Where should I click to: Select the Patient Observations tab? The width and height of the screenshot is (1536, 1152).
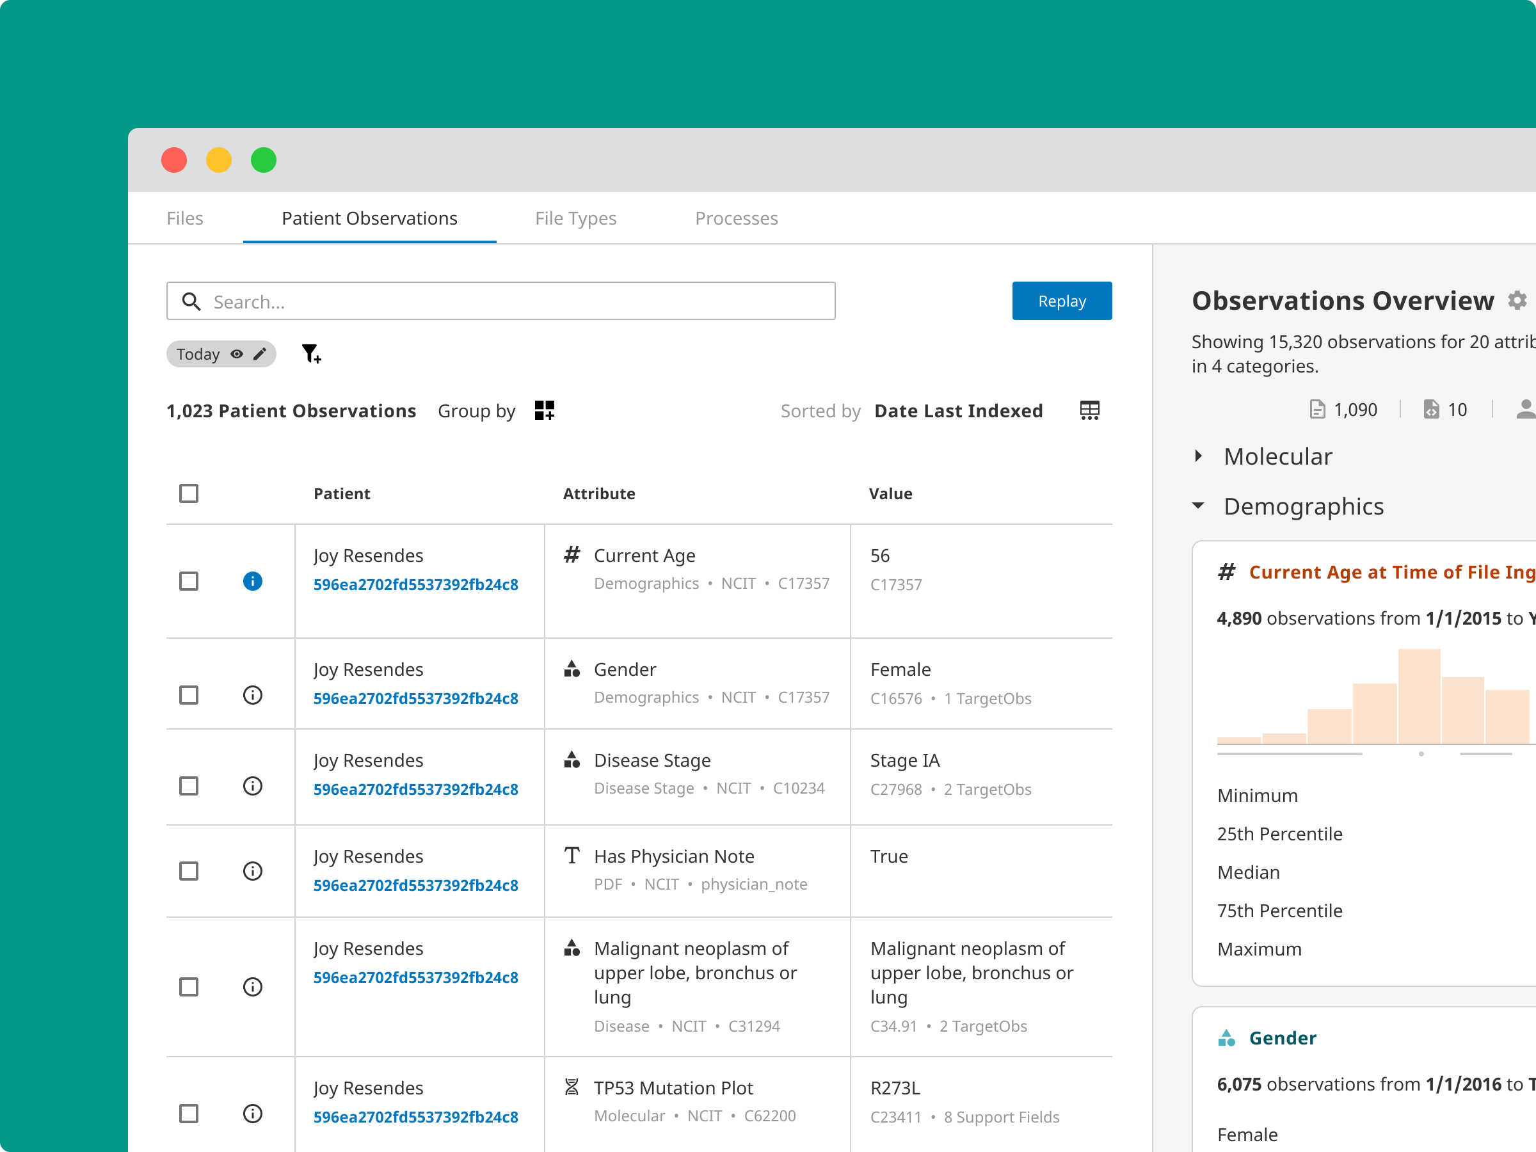point(369,218)
